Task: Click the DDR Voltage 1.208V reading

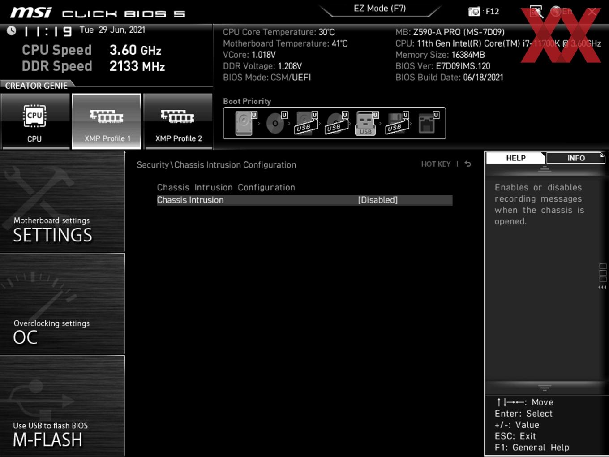Action: (x=262, y=66)
